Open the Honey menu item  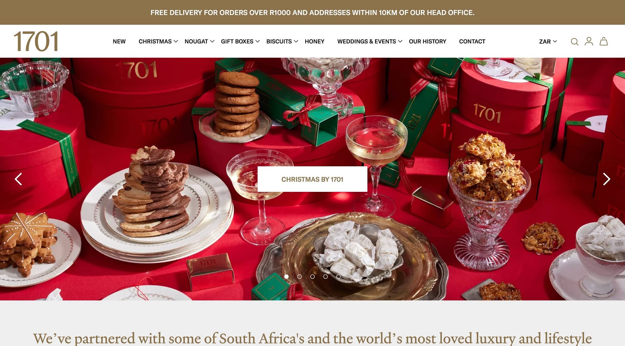click(314, 41)
